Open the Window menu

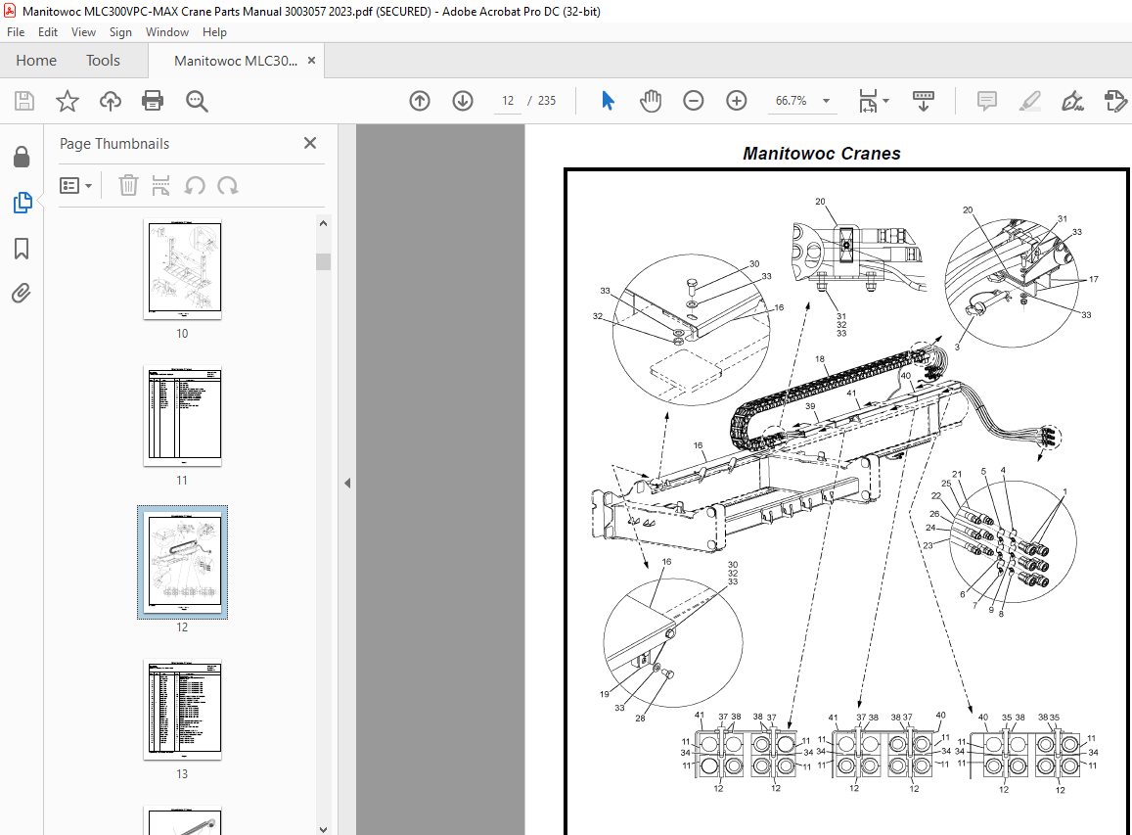coord(166,31)
